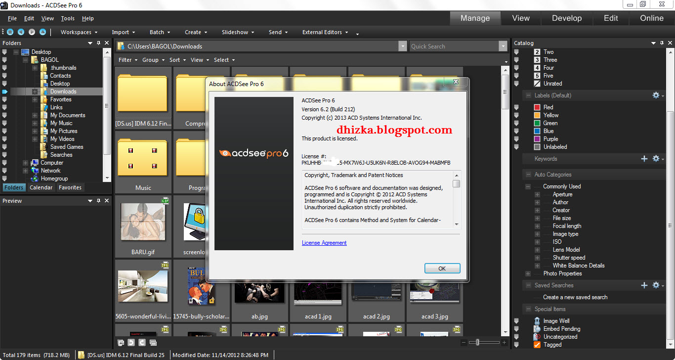Image resolution: width=675 pixels, height=360 pixels.
Task: Toggle Easy-Select indicator beside Image Well
Action: (x=517, y=321)
